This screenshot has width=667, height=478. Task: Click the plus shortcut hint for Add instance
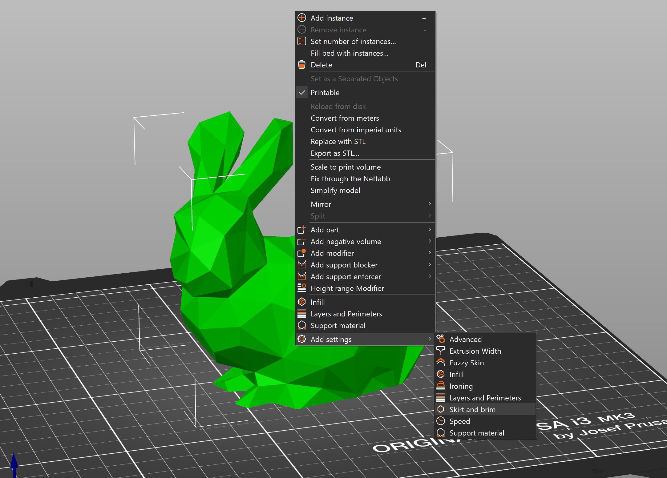(x=424, y=18)
